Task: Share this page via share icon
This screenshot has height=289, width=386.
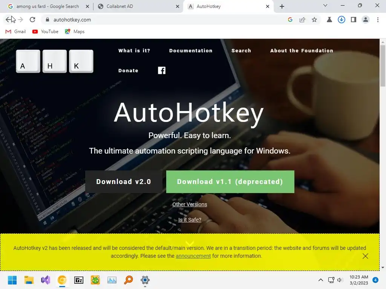Action: 302,20
